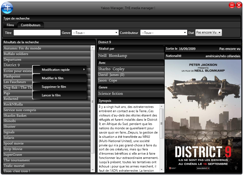
Task: Choose Modifier le film from context menu
Action: pyautogui.click(x=60, y=78)
